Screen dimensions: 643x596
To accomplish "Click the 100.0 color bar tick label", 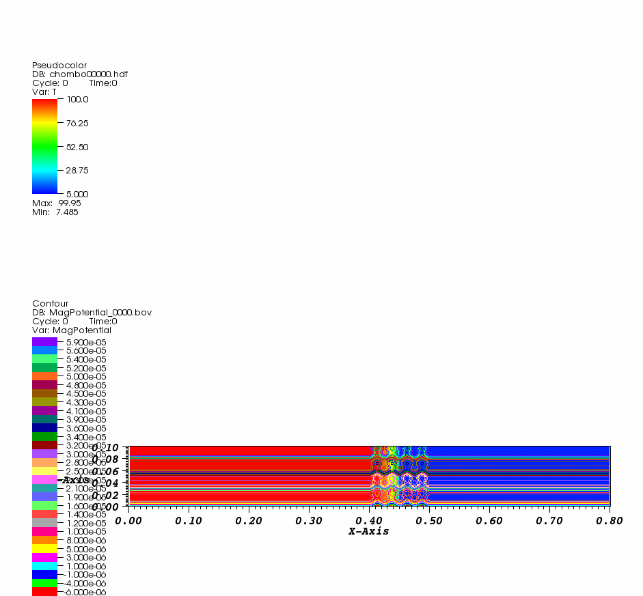I will pyautogui.click(x=77, y=100).
